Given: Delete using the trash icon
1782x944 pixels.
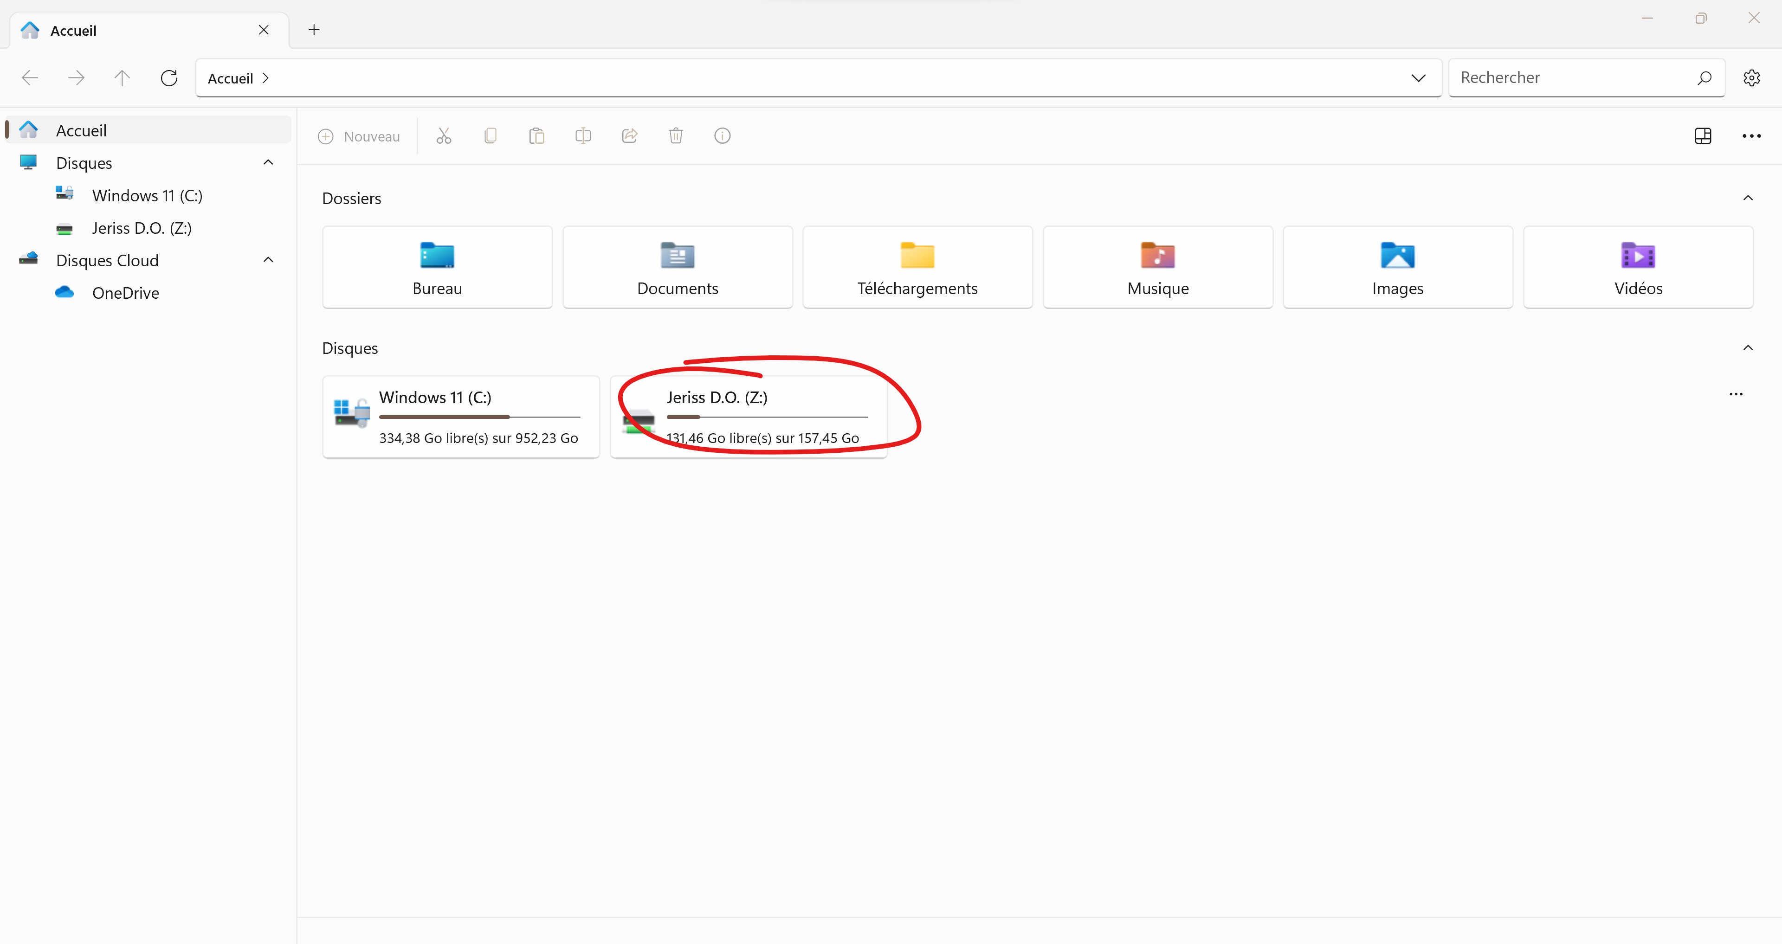Looking at the screenshot, I should pyautogui.click(x=676, y=135).
